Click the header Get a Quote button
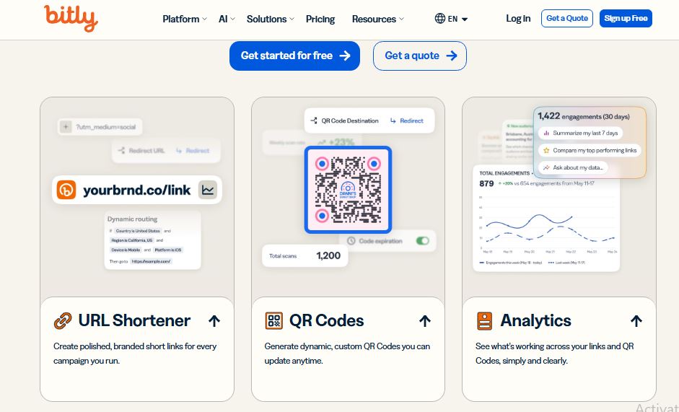 click(567, 18)
